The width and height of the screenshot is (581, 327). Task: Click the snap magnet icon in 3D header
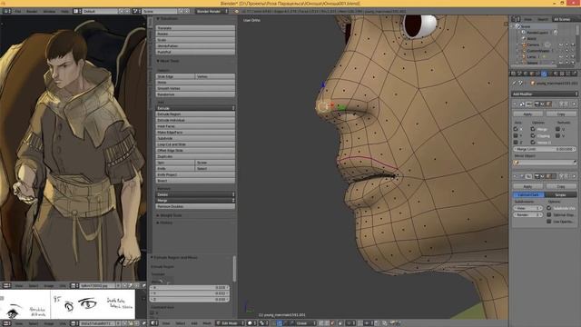click(x=360, y=323)
